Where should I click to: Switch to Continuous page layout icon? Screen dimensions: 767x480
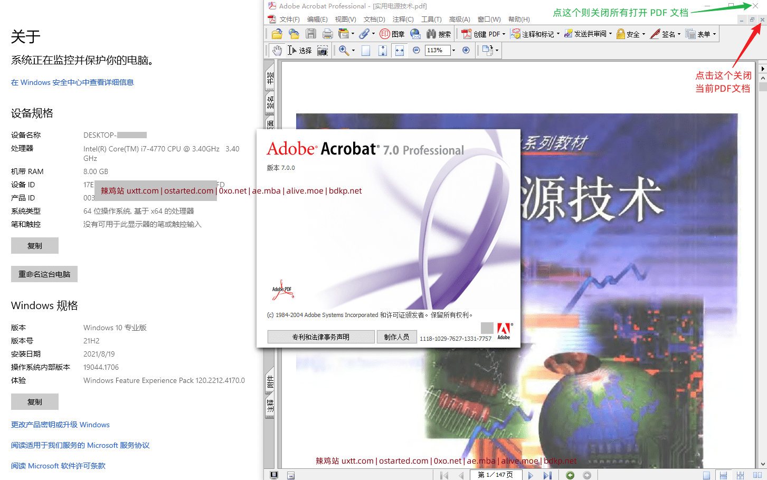tap(723, 475)
